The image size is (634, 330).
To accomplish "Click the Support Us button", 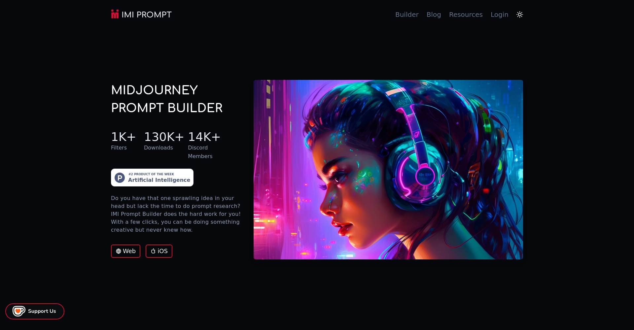I will click(x=35, y=311).
